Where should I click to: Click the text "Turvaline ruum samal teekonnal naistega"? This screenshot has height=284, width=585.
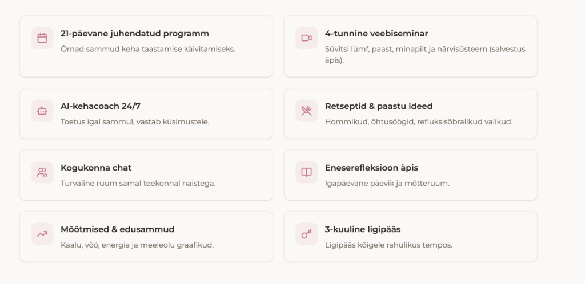pos(138,183)
